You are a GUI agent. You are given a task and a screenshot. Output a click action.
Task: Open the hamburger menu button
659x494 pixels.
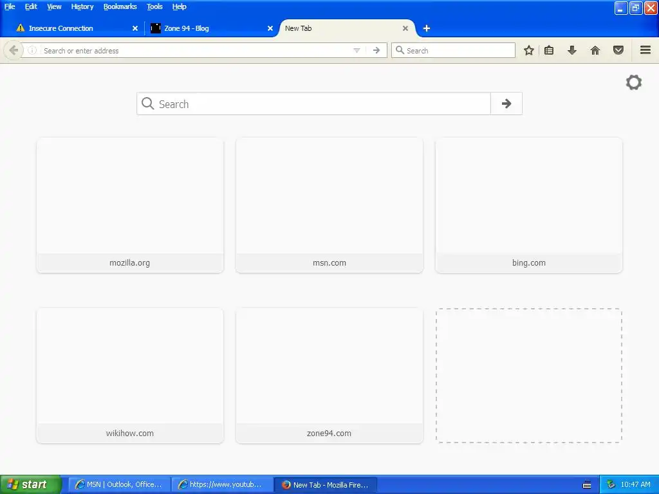tap(645, 50)
